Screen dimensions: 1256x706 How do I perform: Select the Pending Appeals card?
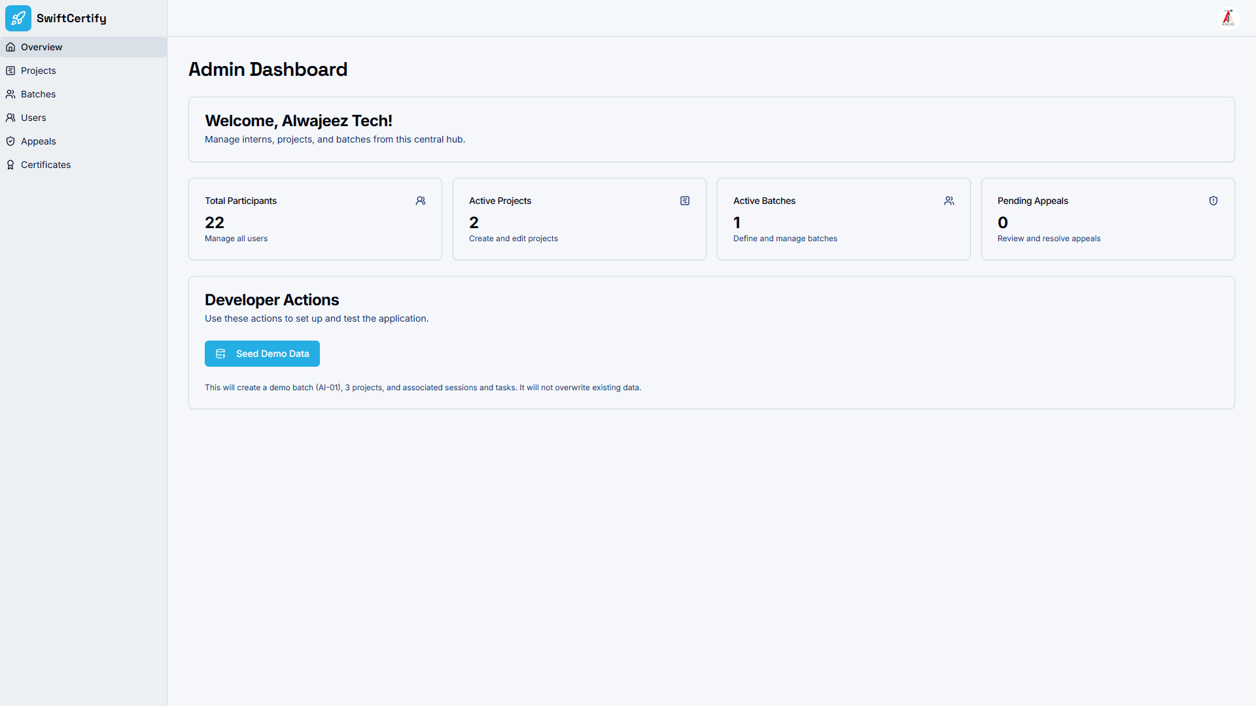1108,219
